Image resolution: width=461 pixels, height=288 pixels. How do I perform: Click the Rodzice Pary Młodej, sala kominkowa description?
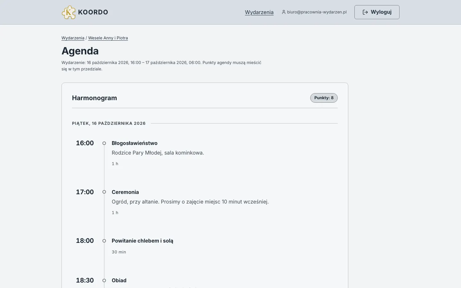click(158, 153)
